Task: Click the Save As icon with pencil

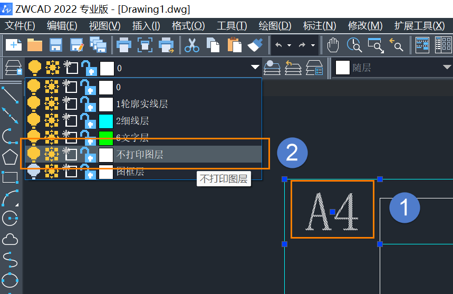Action: 77,45
